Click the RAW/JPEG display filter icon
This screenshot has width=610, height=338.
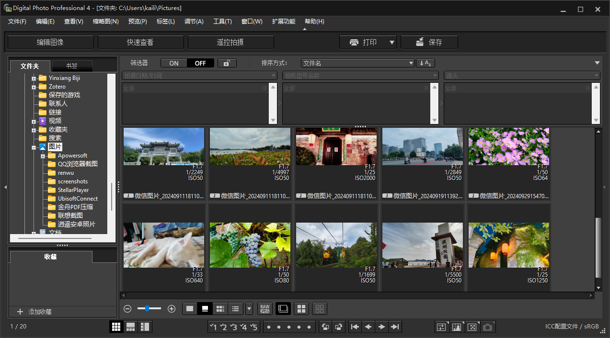265,309
